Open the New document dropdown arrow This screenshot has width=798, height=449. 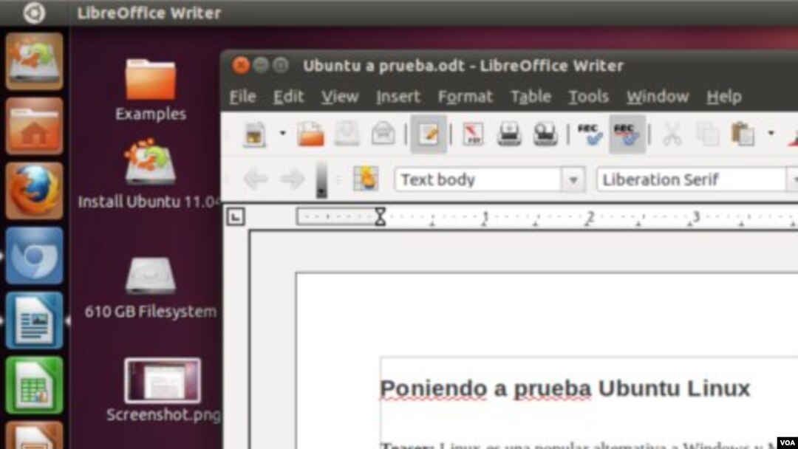282,134
